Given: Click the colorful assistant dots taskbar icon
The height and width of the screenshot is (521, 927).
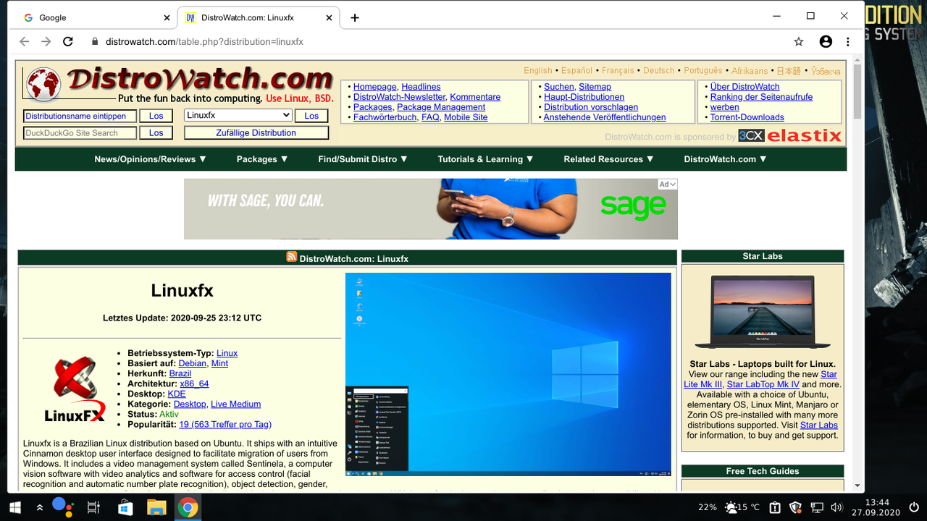Looking at the screenshot, I should click(62, 507).
